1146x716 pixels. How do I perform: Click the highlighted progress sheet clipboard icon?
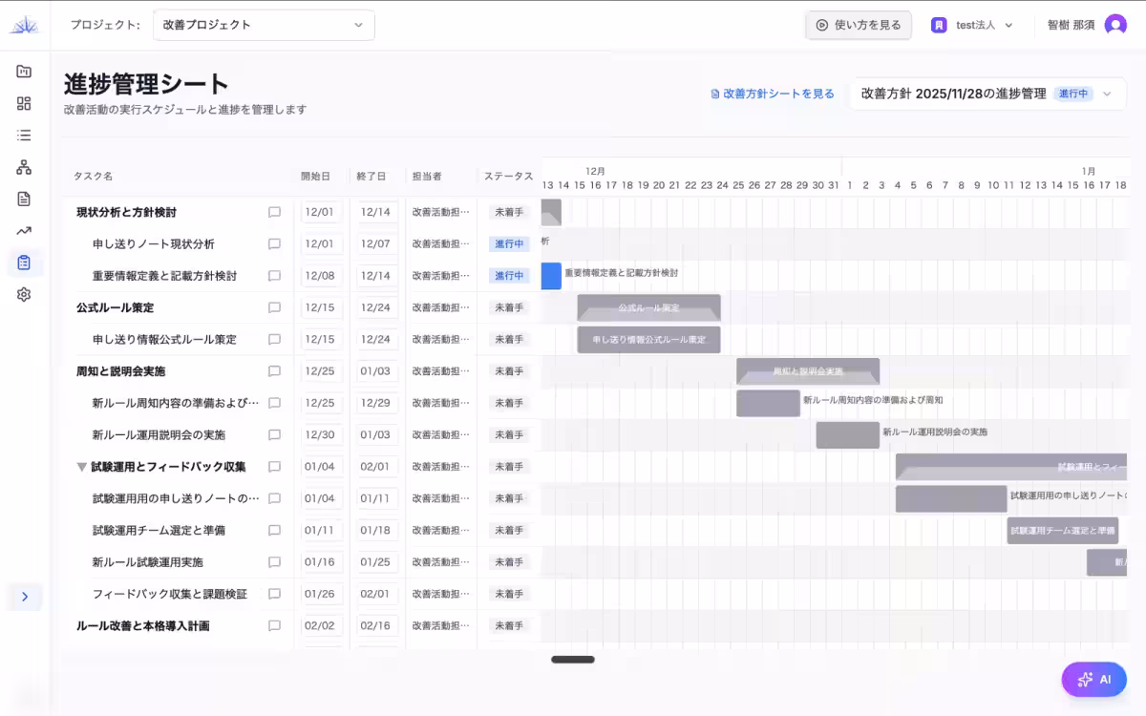tap(23, 262)
